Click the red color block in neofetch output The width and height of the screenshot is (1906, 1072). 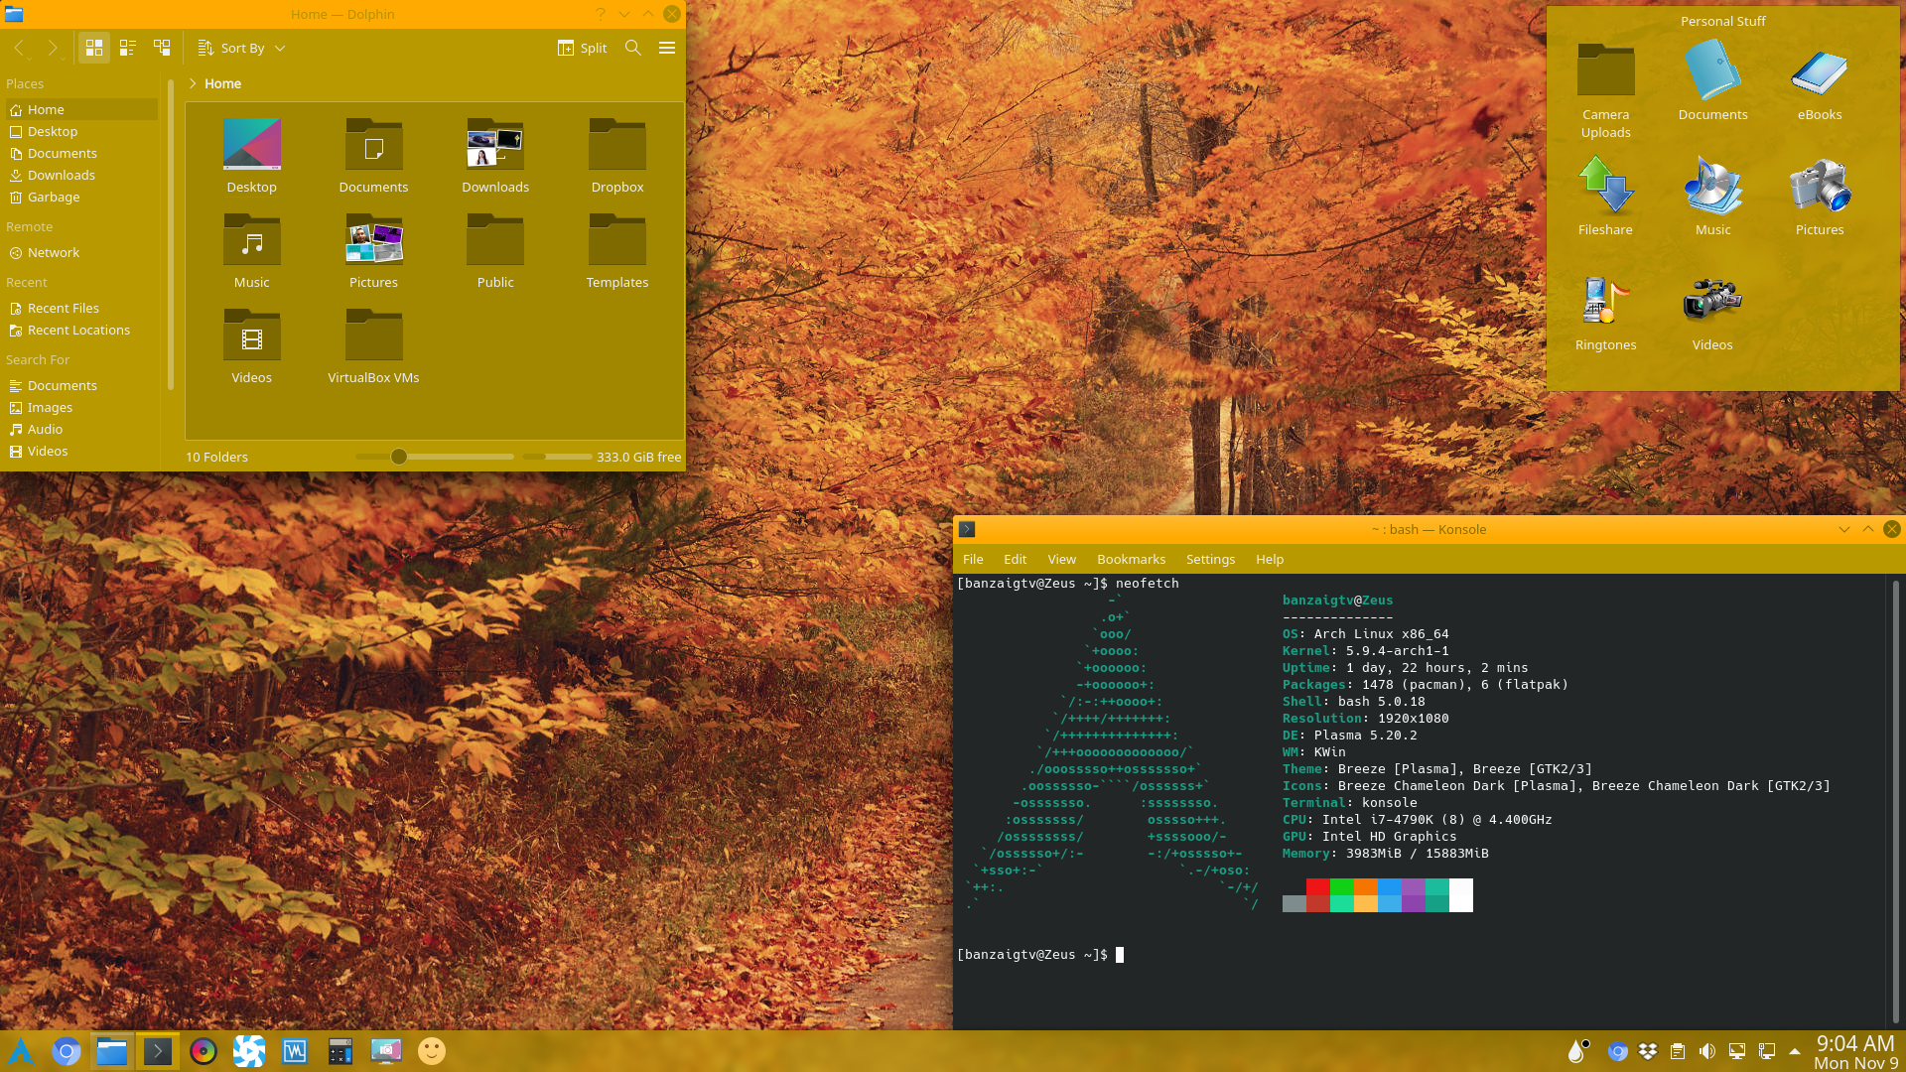click(x=1318, y=887)
